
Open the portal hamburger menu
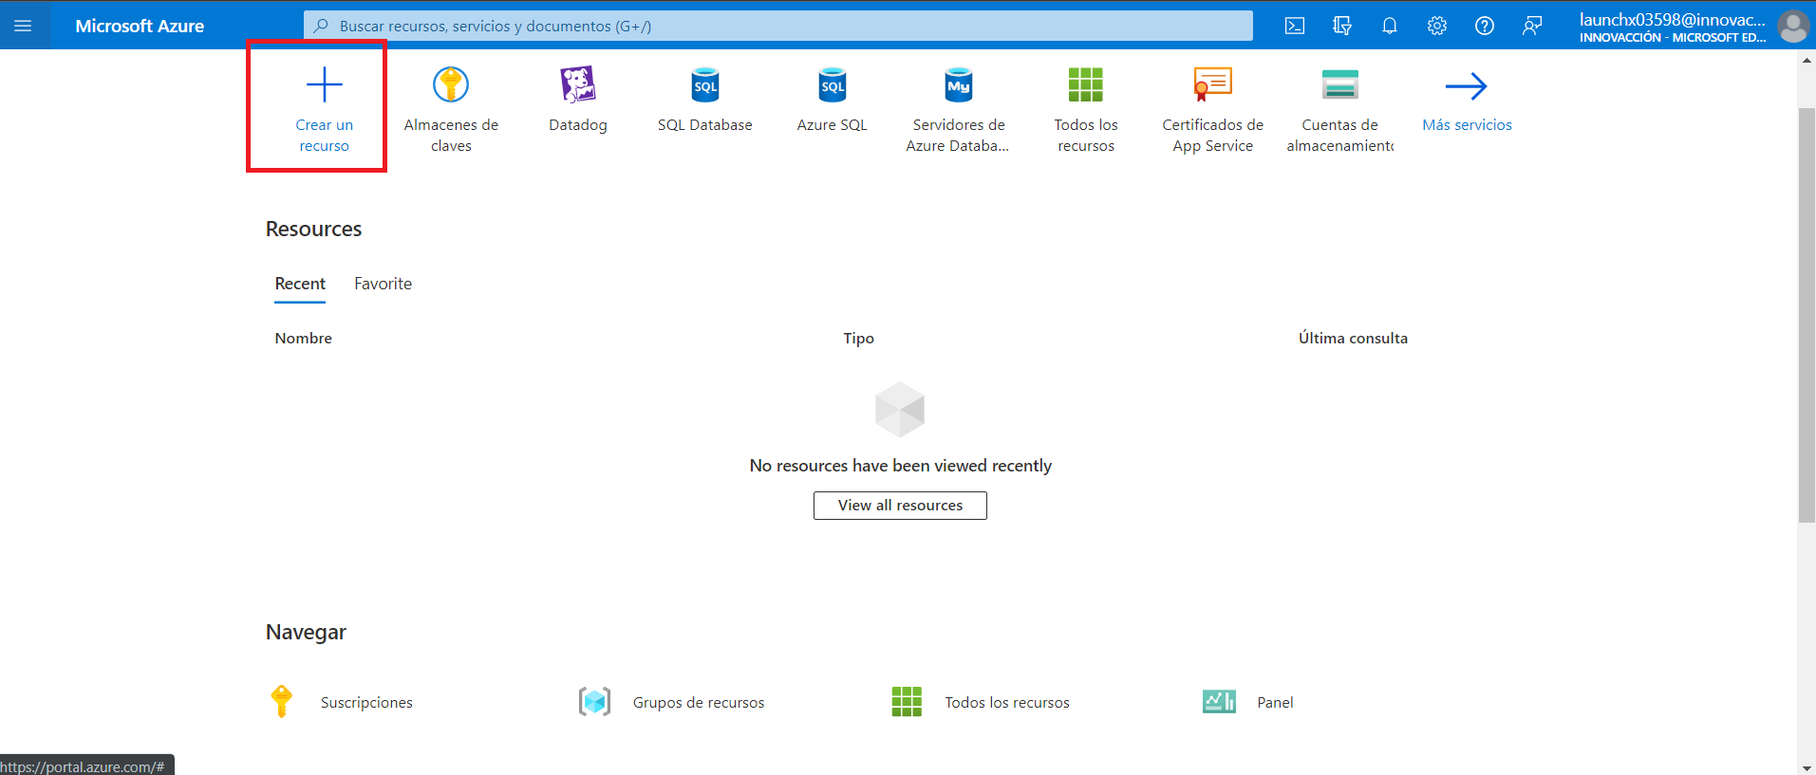point(23,26)
